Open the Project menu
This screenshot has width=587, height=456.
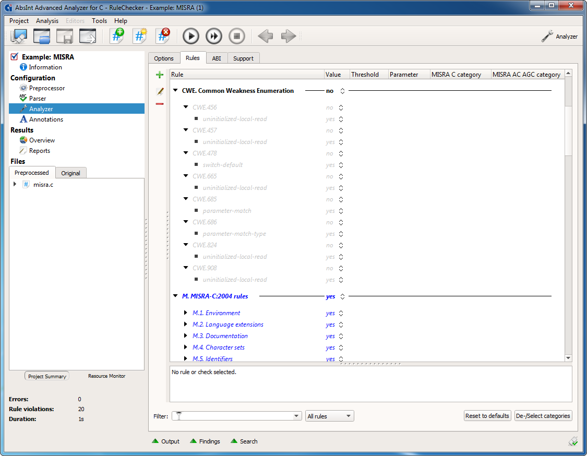(x=19, y=21)
